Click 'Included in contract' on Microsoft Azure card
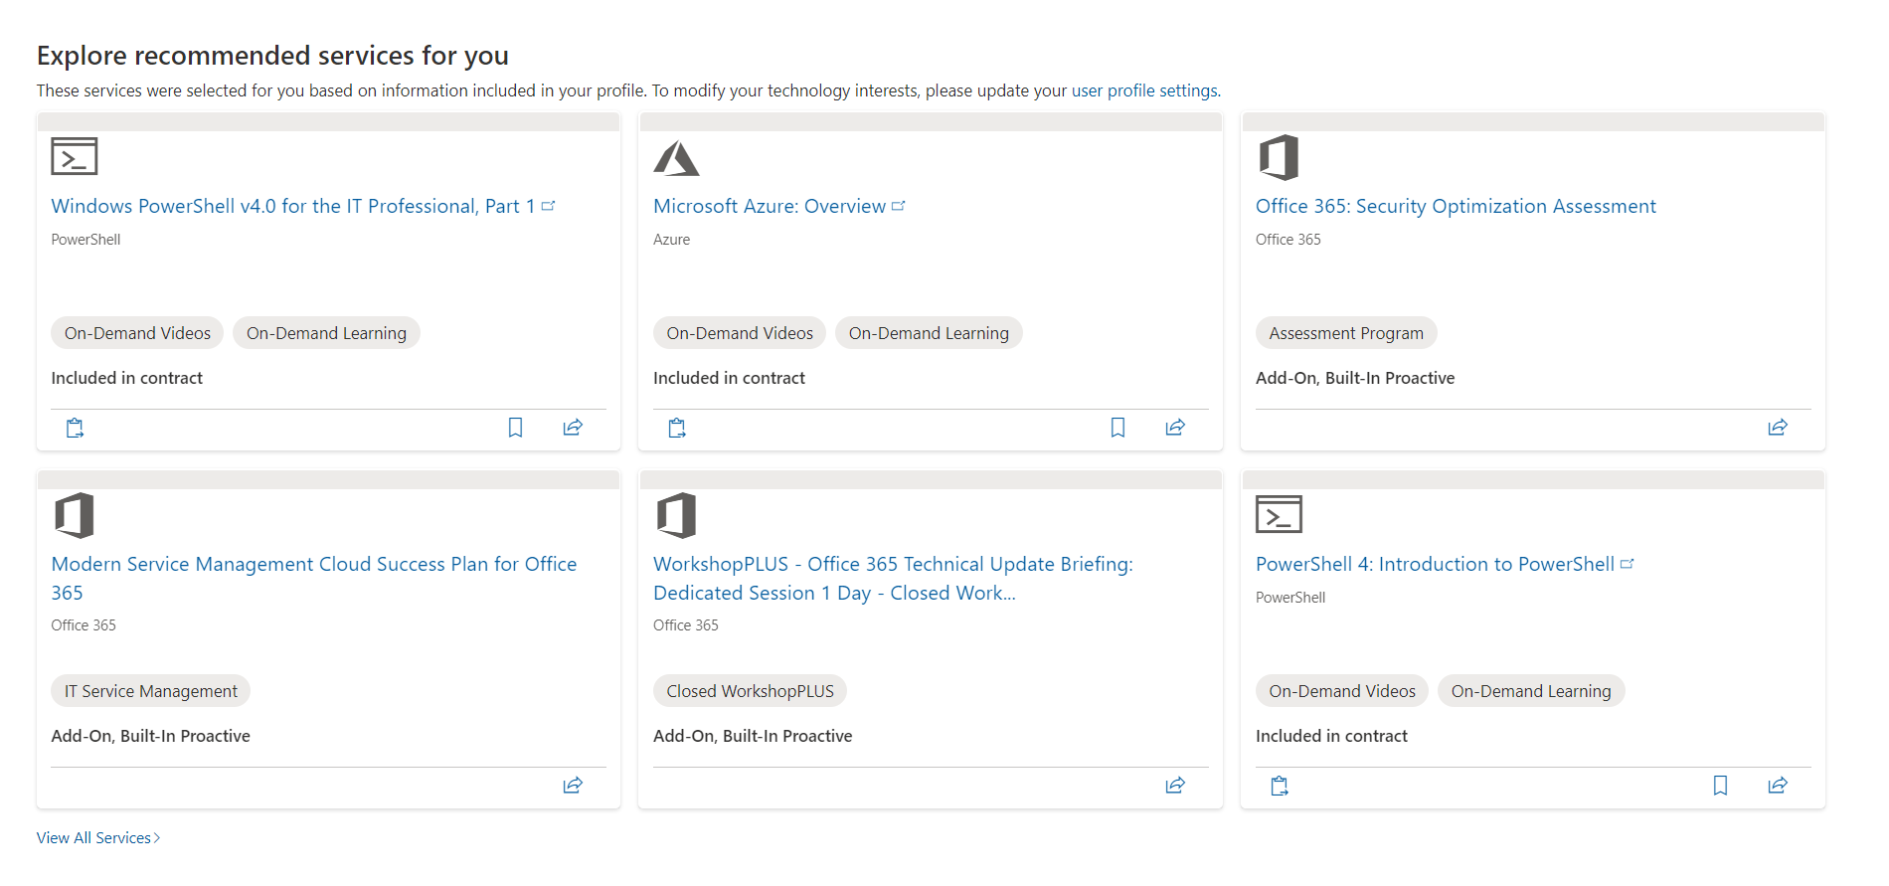This screenshot has width=1889, height=886. (x=729, y=378)
